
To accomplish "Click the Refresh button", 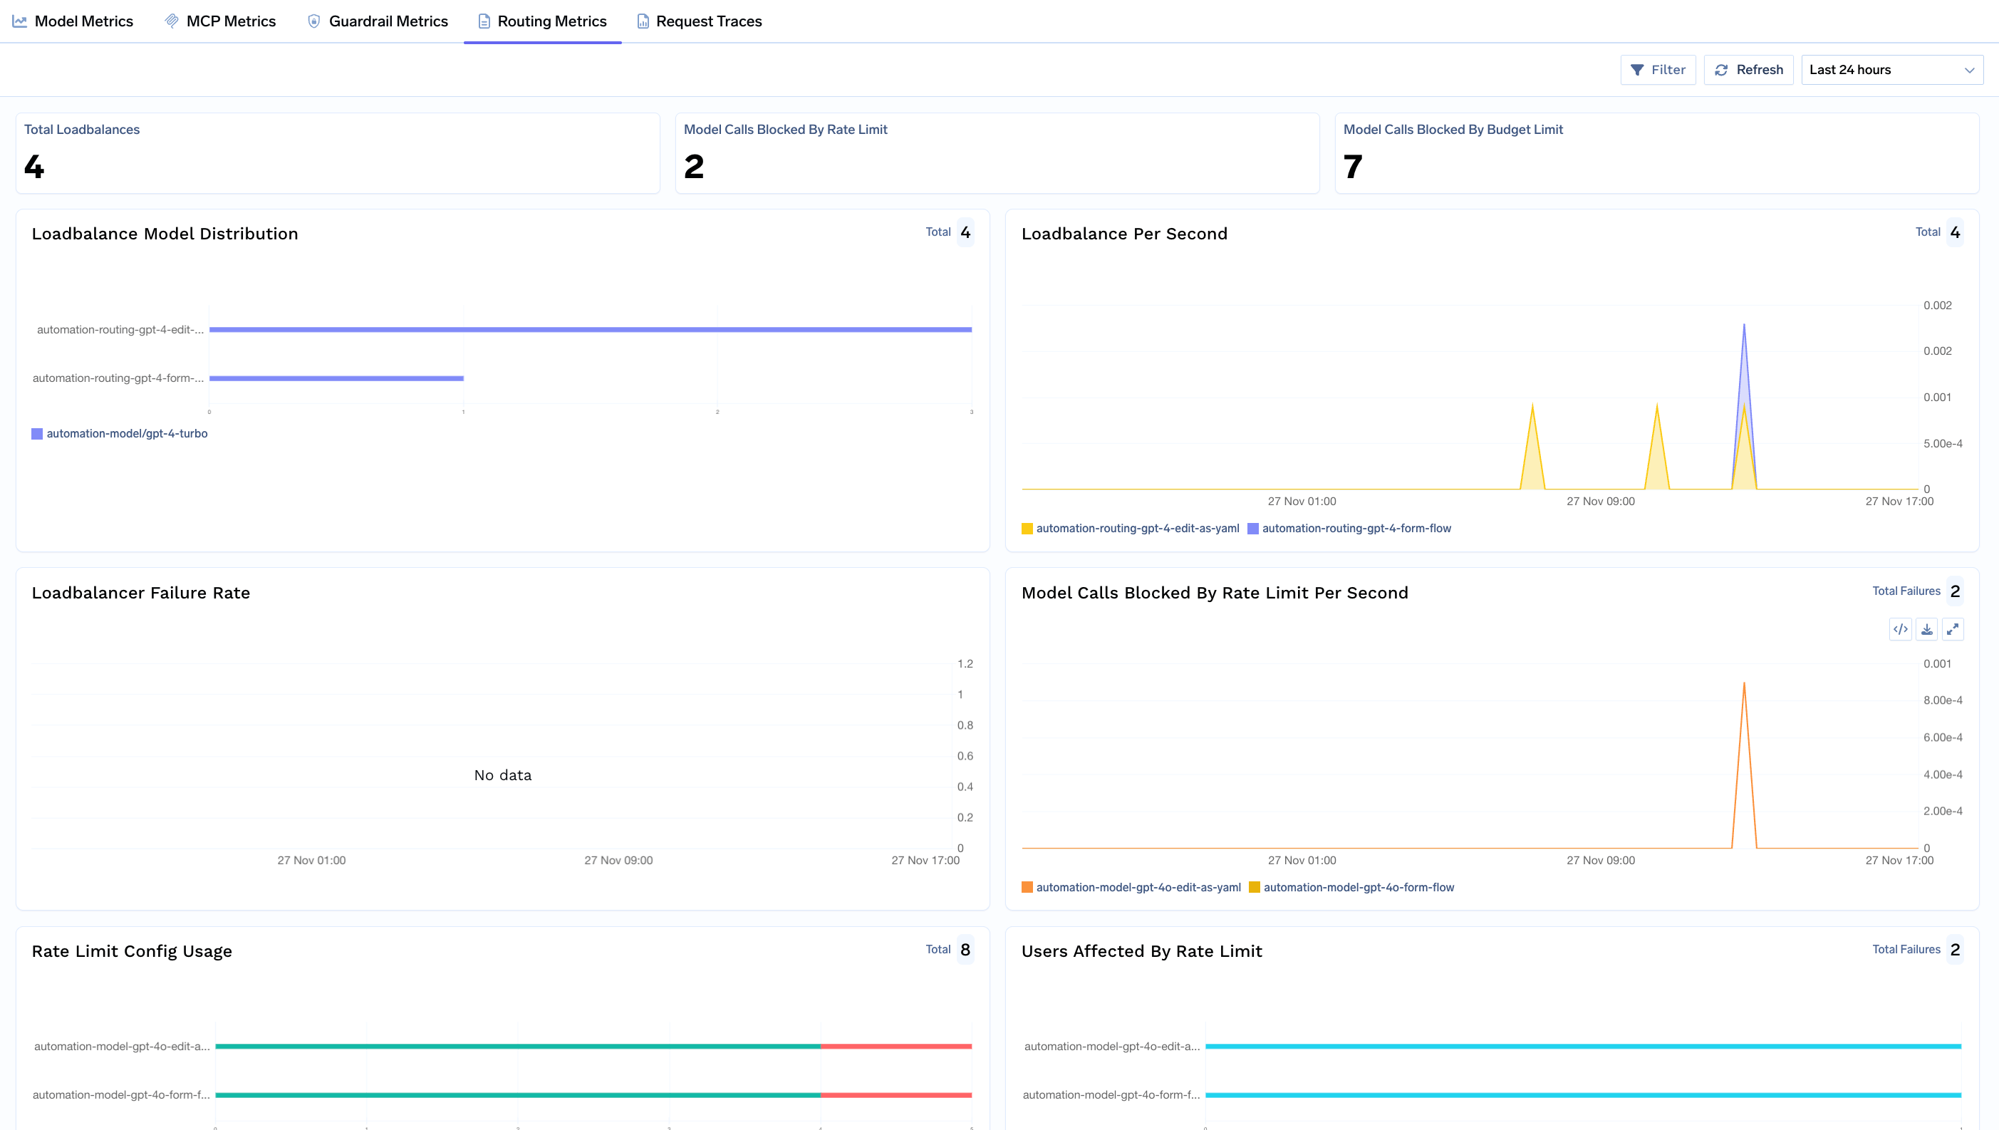I will click(1748, 70).
